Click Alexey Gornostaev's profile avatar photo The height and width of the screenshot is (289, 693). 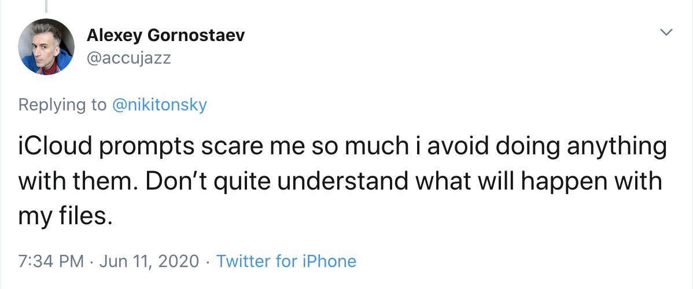click(46, 46)
